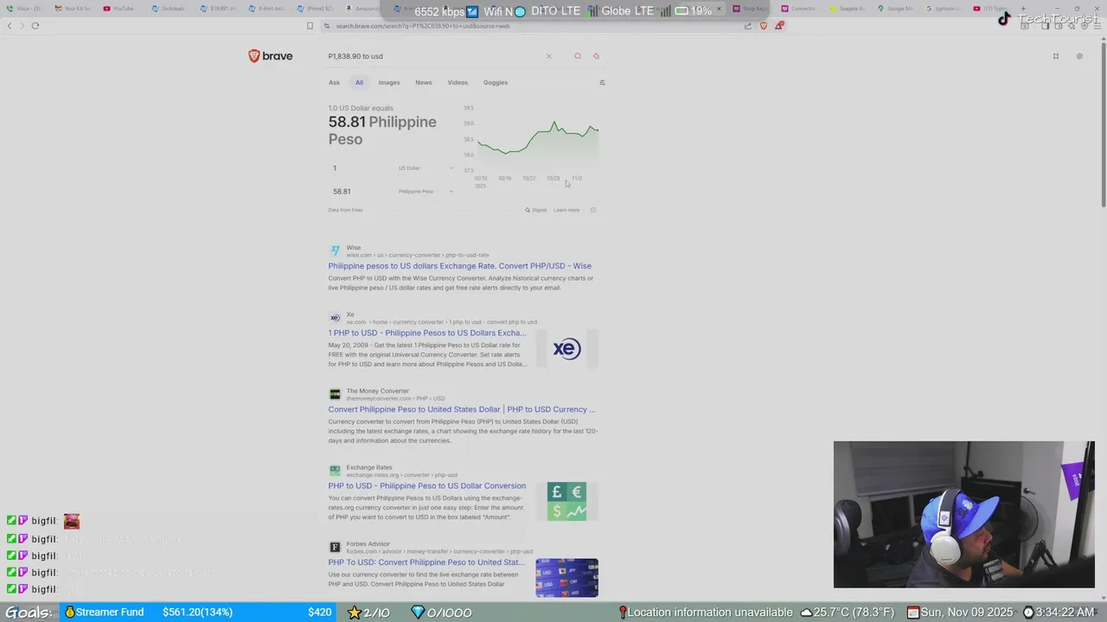The height and width of the screenshot is (622, 1107).
Task: Switch to the Google Maps browser tab
Action: click(x=895, y=9)
